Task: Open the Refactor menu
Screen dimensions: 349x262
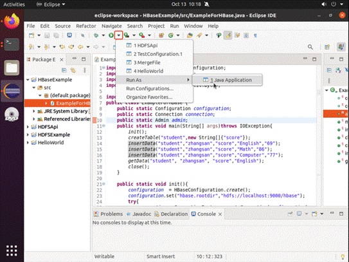Action: [86, 26]
